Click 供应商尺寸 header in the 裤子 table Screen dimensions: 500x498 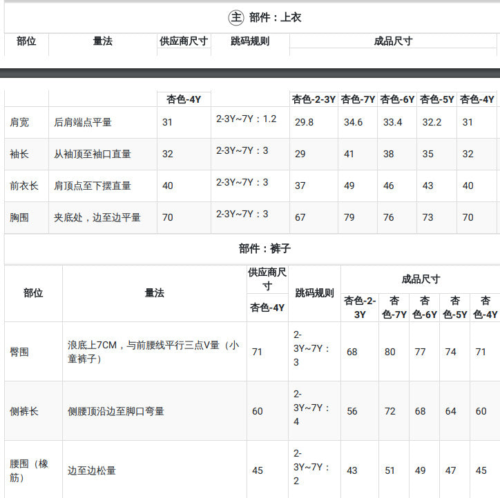[267, 279]
